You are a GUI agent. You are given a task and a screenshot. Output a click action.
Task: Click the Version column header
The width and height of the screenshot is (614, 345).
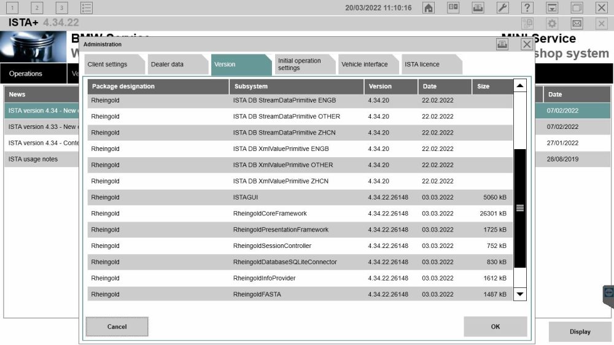(391, 87)
